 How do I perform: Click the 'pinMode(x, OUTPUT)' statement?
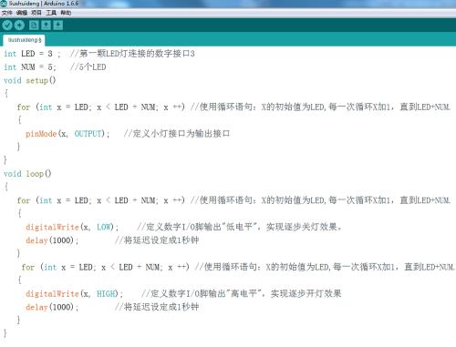(67, 134)
